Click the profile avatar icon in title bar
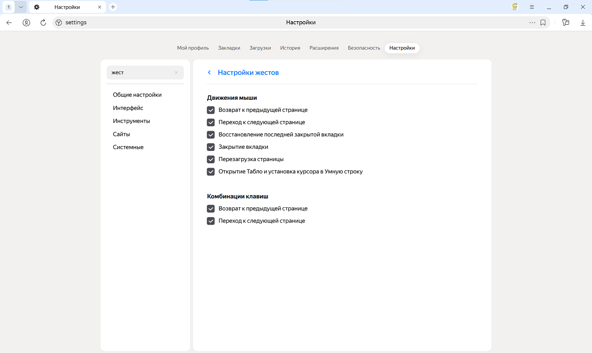The width and height of the screenshot is (592, 353). tap(515, 7)
